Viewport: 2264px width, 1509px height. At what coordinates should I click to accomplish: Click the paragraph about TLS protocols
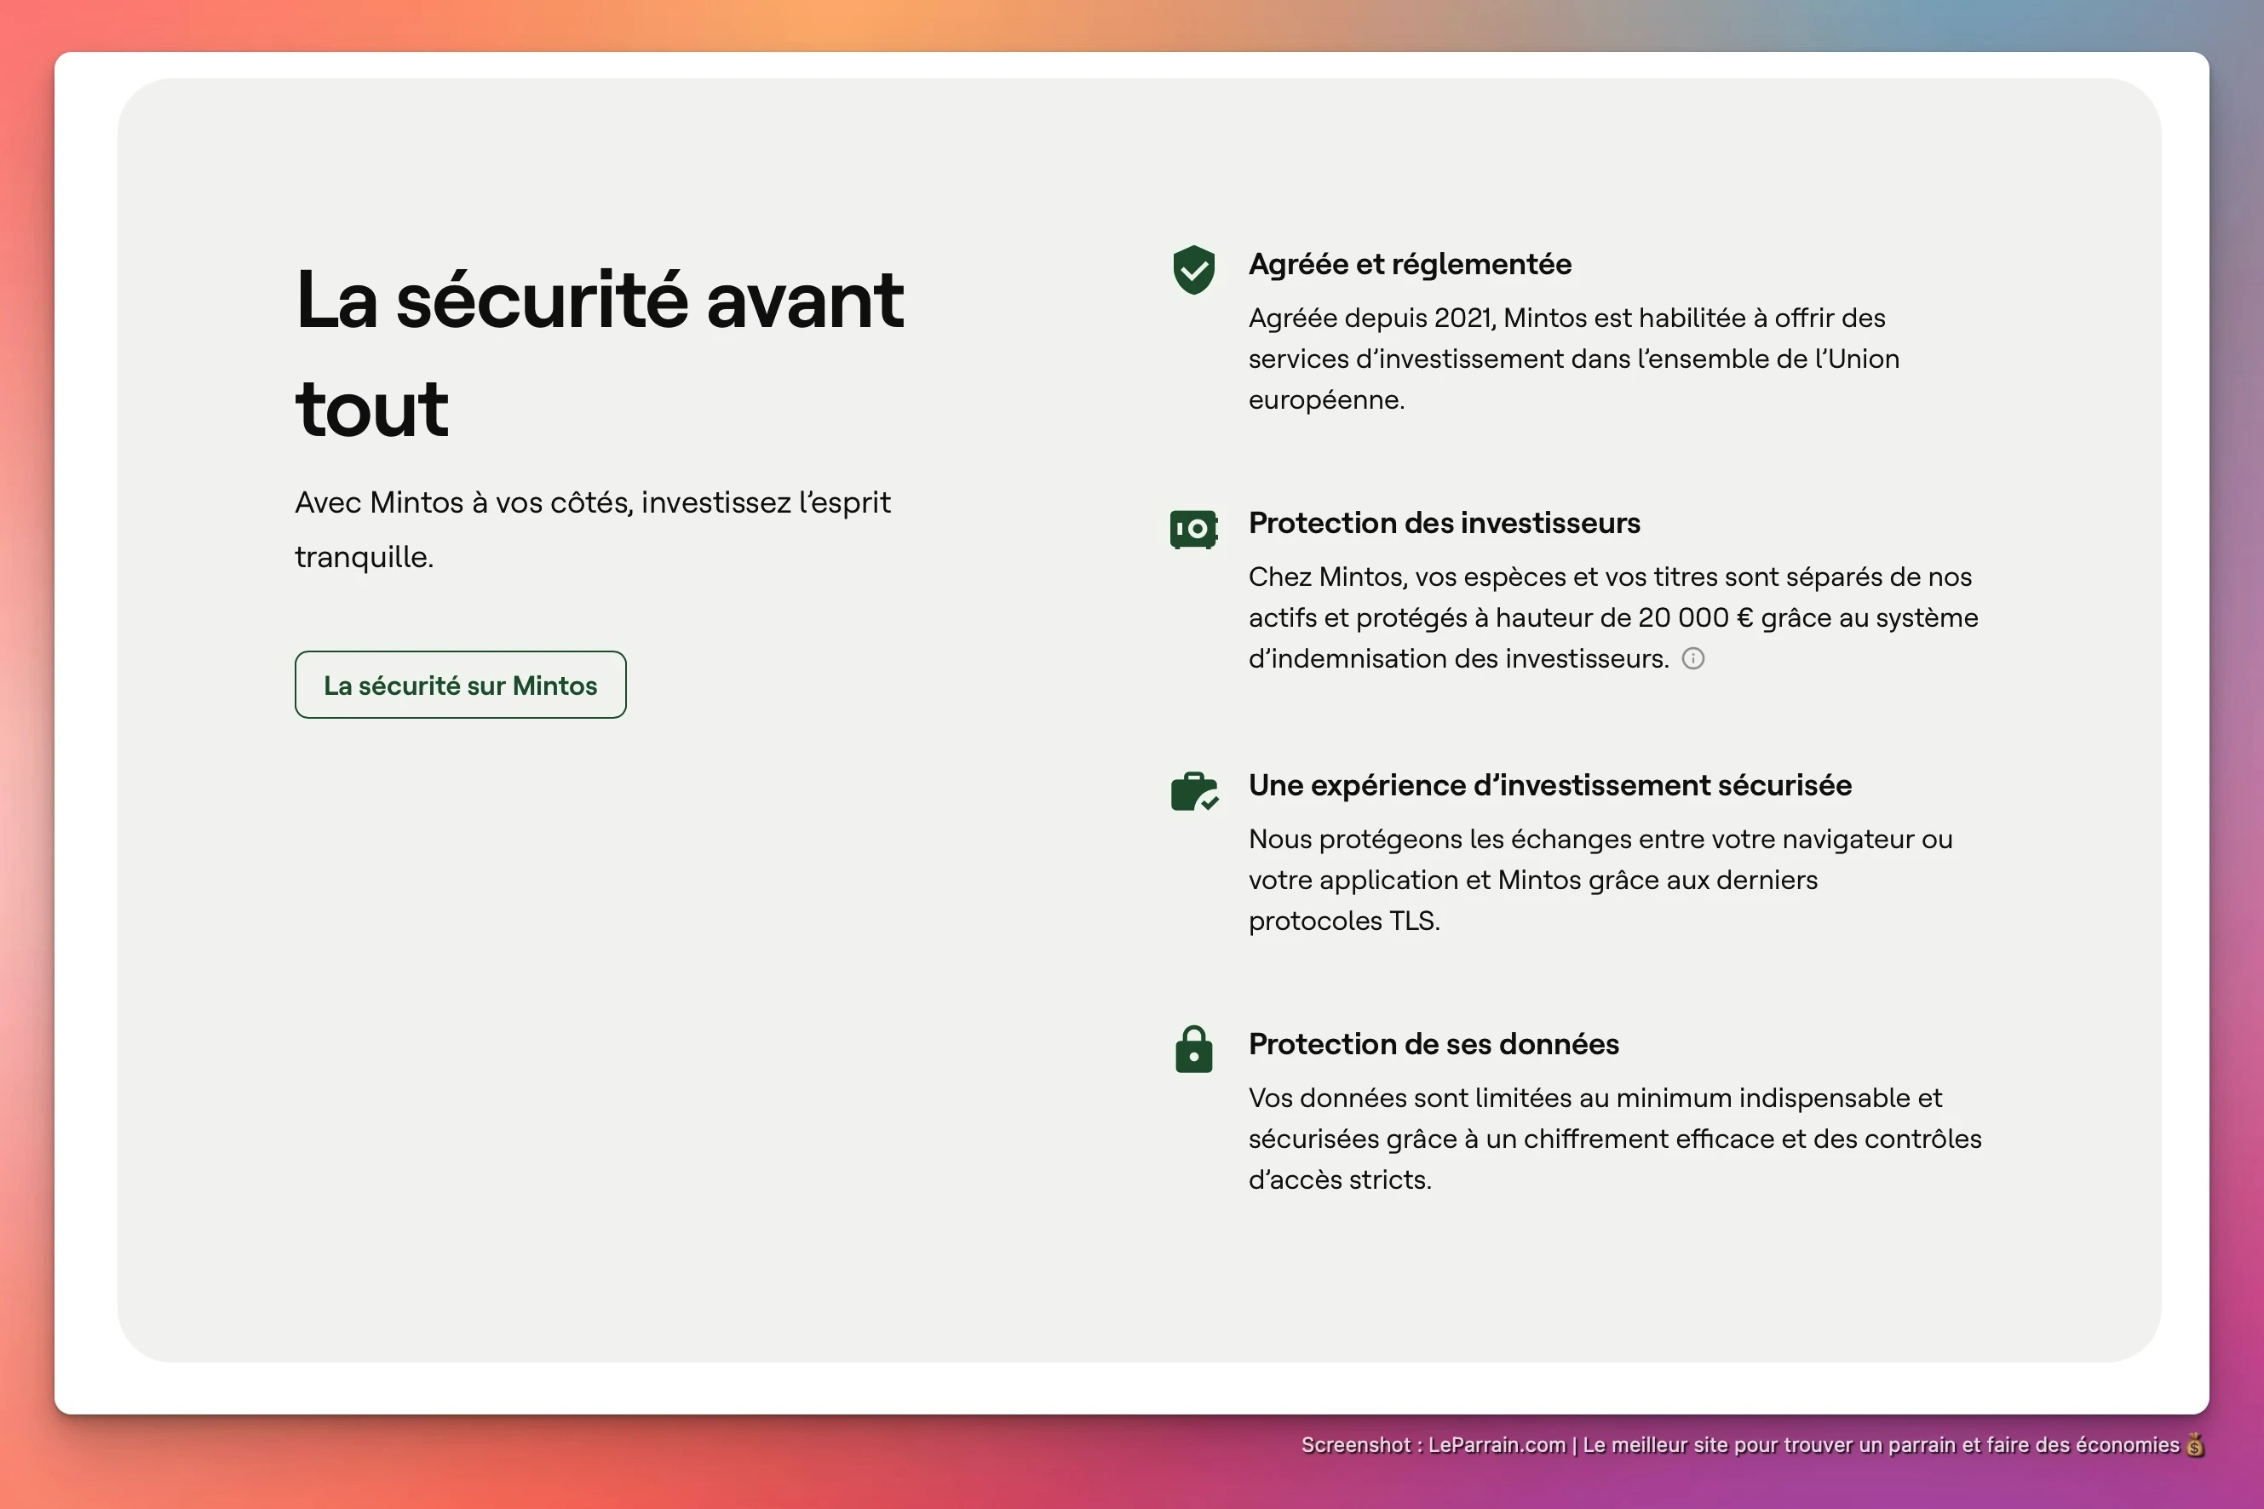click(1600, 880)
